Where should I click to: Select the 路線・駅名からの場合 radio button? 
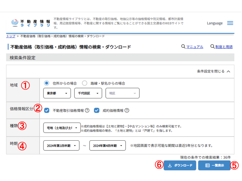(x=85, y=83)
